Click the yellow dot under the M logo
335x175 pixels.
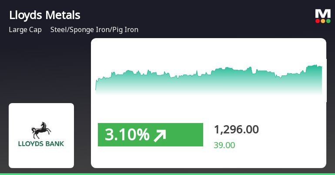(x=323, y=21)
